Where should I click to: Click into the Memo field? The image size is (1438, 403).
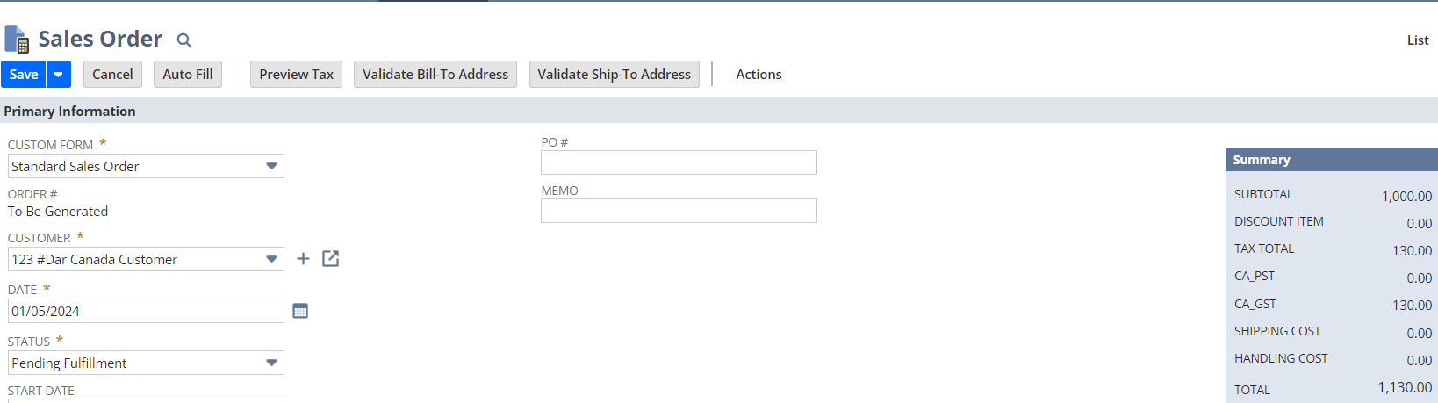click(x=679, y=211)
